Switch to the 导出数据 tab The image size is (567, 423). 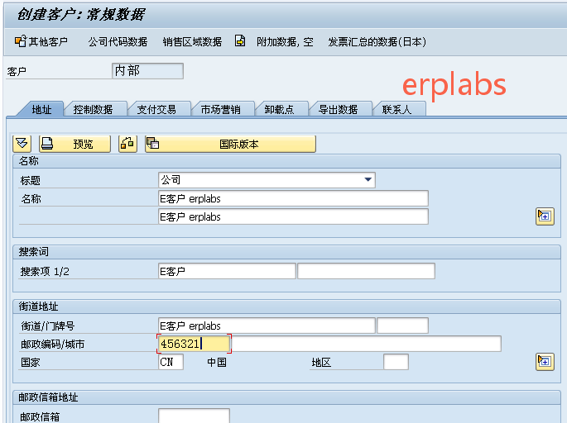tap(338, 109)
